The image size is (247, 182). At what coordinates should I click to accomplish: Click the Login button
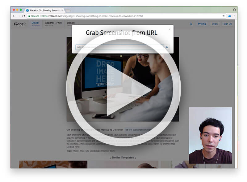click(215, 24)
